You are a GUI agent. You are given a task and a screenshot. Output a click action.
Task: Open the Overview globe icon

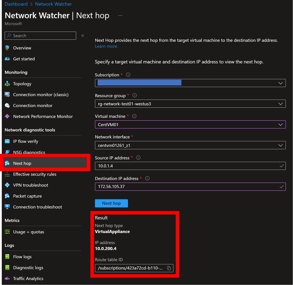coord(7,48)
